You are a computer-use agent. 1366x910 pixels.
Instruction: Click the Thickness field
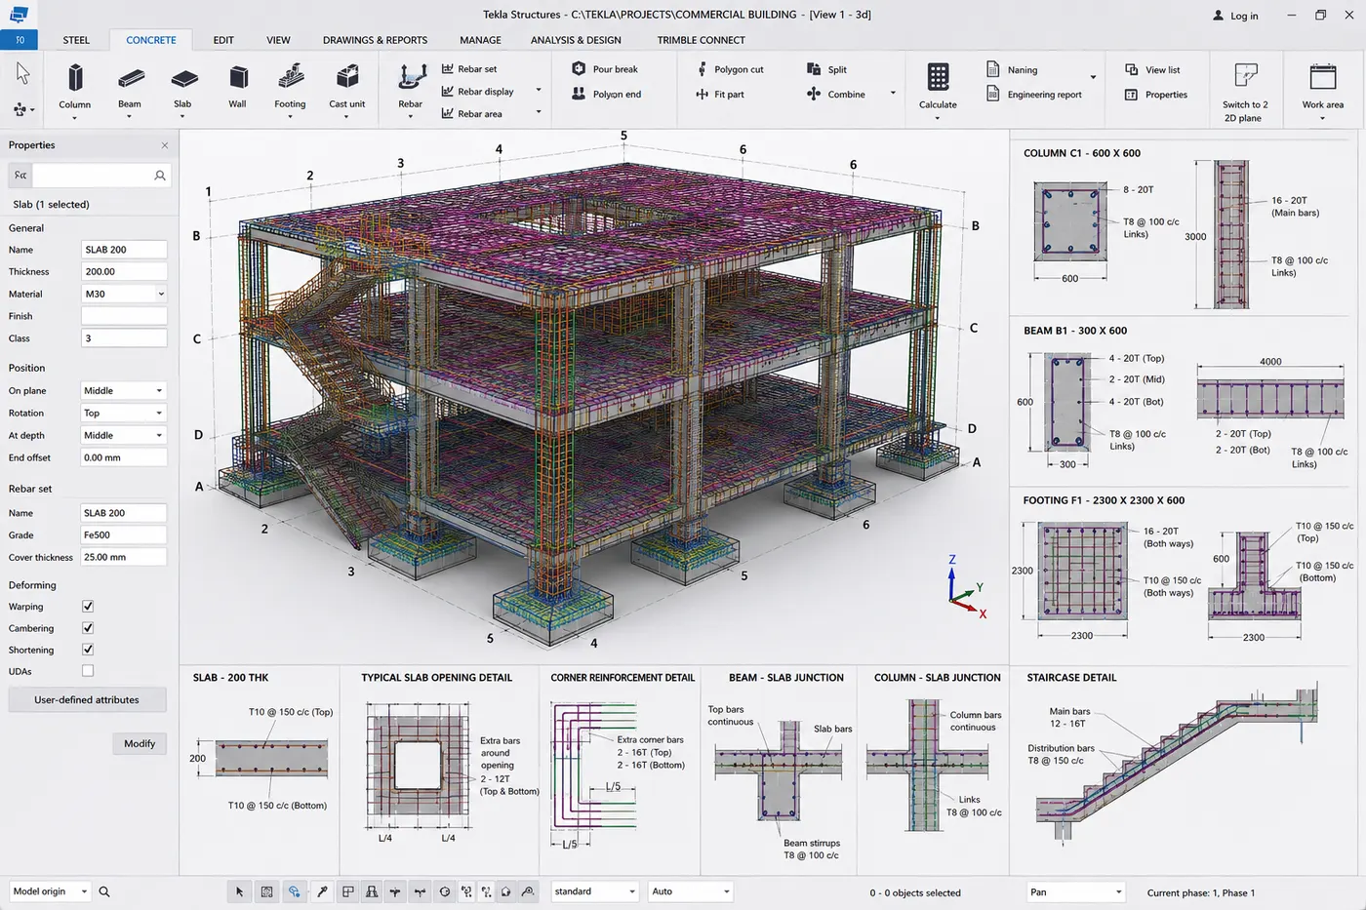[x=124, y=271]
